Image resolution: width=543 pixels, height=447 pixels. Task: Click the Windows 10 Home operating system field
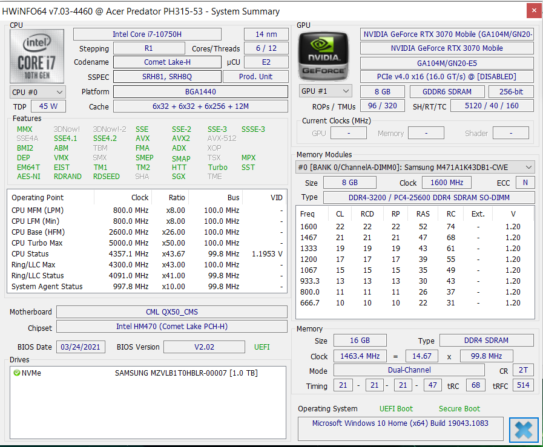point(400,423)
